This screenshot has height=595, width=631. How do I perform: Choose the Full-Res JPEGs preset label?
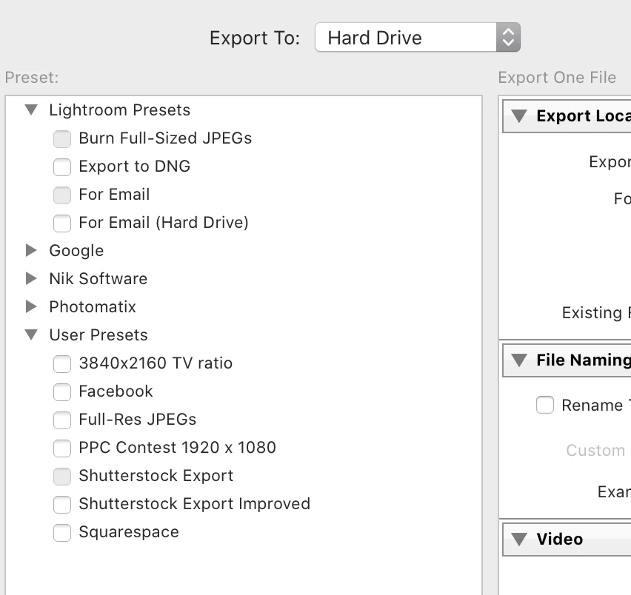tap(137, 420)
